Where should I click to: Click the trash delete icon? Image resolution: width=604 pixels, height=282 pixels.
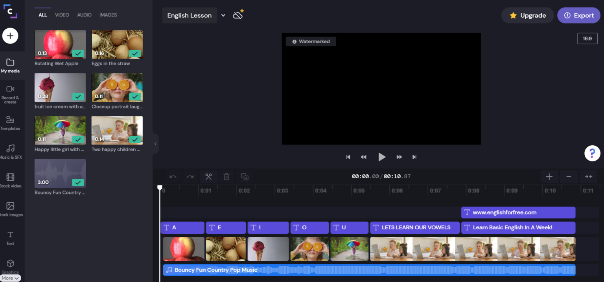pos(226,177)
